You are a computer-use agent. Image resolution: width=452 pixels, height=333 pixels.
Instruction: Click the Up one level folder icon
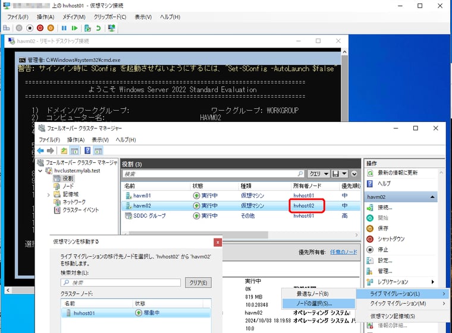pyautogui.click(x=64, y=150)
